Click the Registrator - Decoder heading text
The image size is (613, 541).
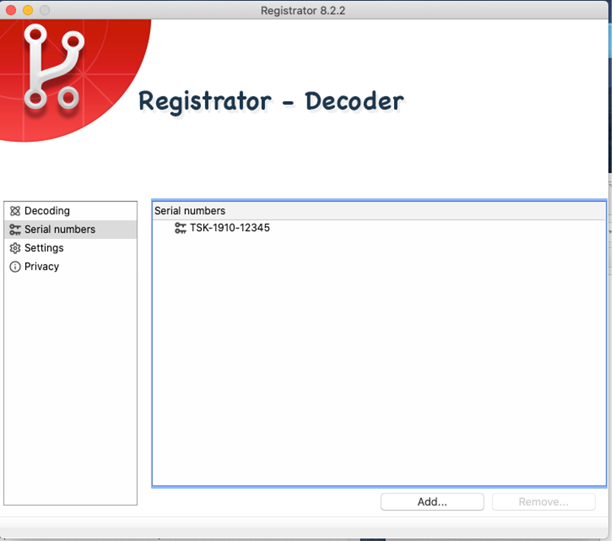pos(272,99)
